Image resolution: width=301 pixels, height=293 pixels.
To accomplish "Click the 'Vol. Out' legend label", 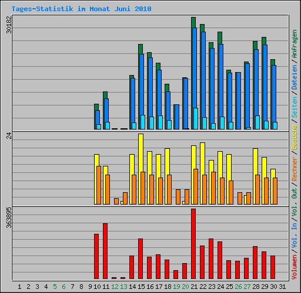I will 295,203.
